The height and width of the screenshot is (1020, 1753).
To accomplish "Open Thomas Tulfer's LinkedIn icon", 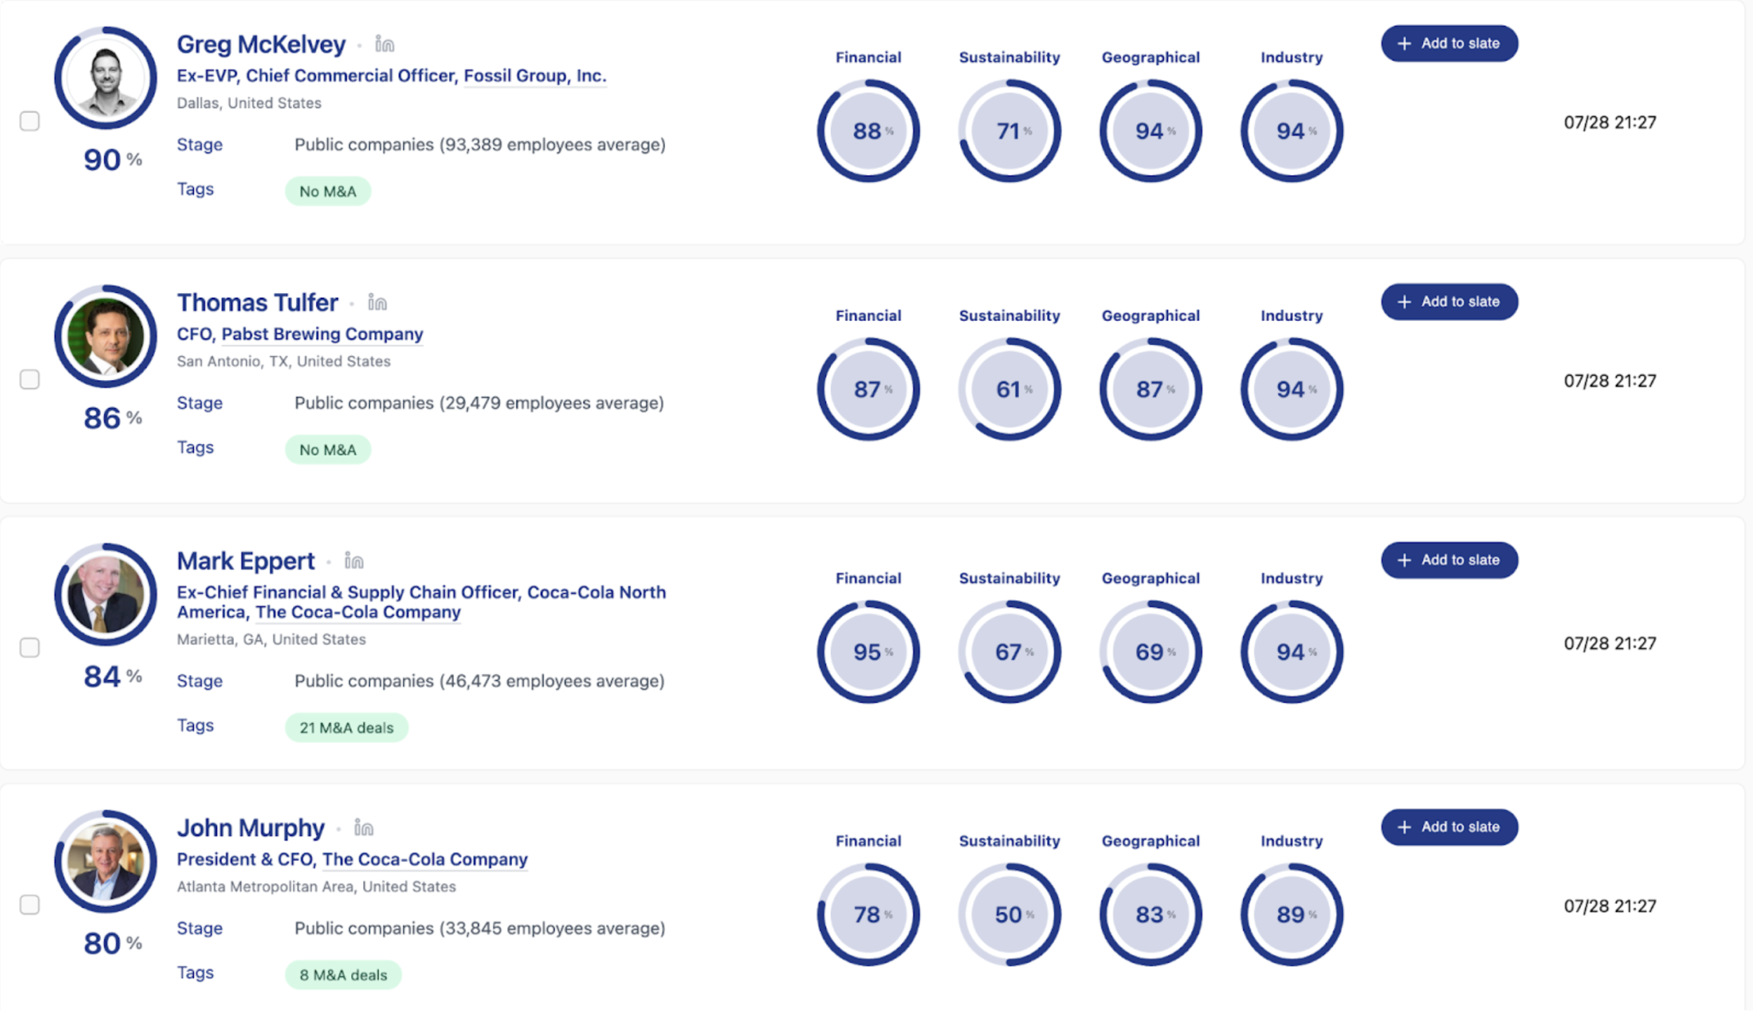I will click(x=377, y=303).
